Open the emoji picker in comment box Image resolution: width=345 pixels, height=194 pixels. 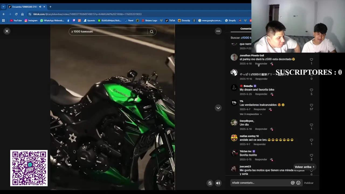(x=298, y=183)
